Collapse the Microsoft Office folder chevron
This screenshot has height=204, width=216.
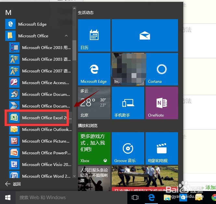coord(66,36)
